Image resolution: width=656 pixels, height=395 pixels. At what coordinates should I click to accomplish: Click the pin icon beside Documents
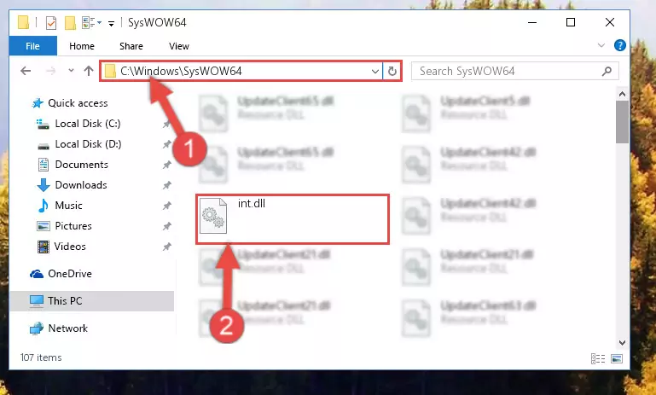tap(166, 165)
